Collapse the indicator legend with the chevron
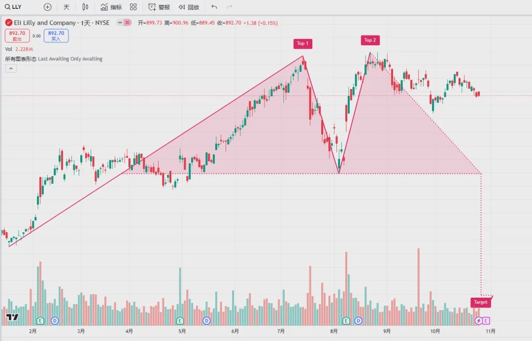 point(11,68)
